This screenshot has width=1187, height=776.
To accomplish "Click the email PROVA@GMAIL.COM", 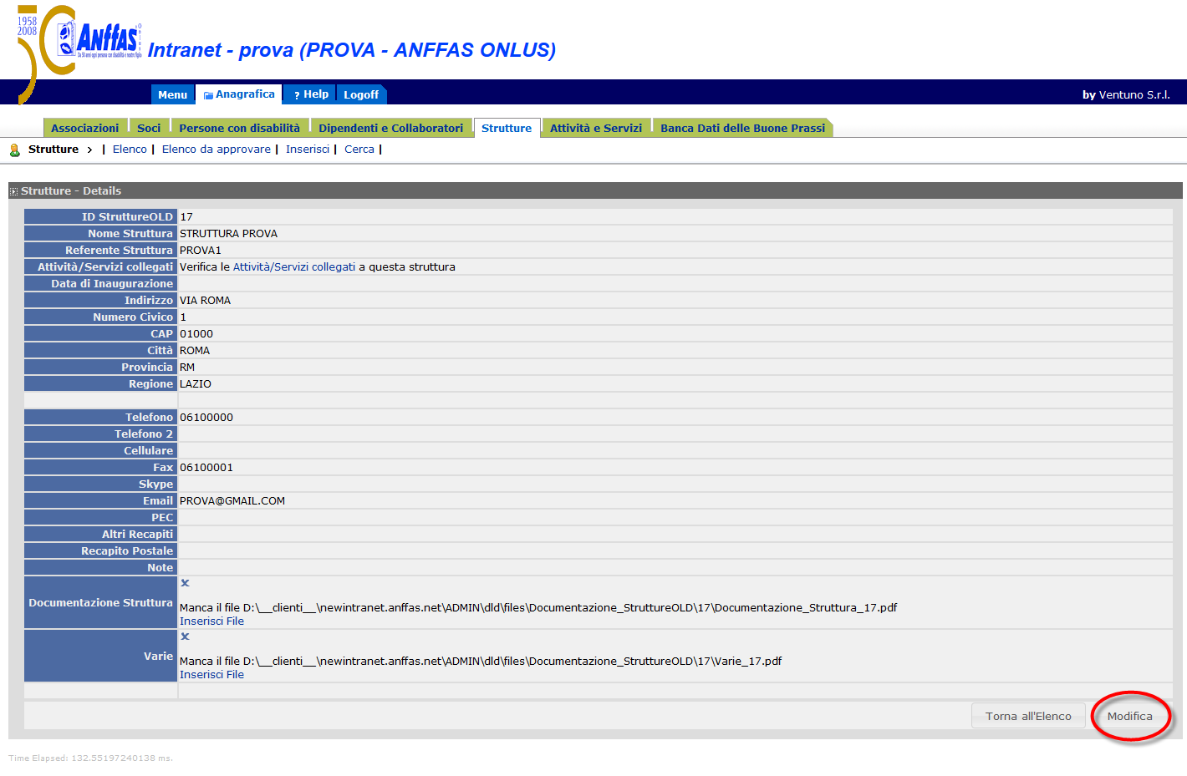I will 232,501.
